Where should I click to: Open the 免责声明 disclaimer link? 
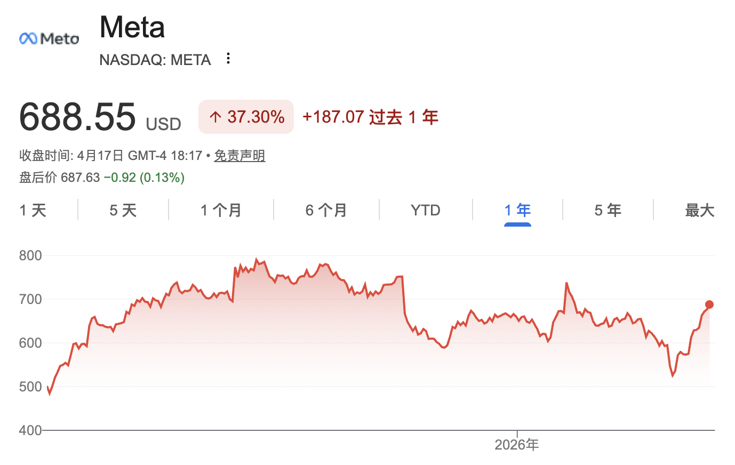[239, 156]
